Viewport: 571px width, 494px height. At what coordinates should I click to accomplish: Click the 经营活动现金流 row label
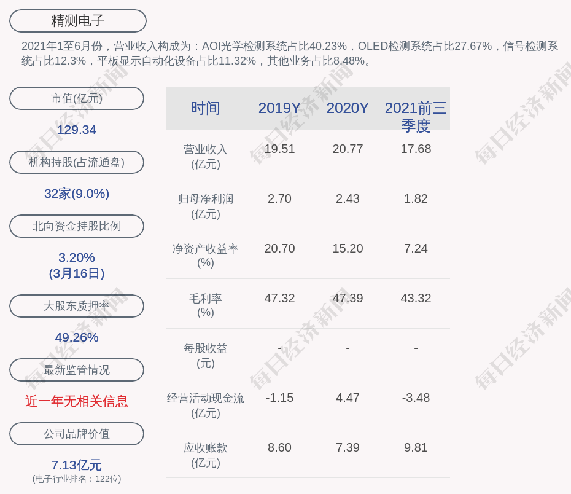(206, 398)
